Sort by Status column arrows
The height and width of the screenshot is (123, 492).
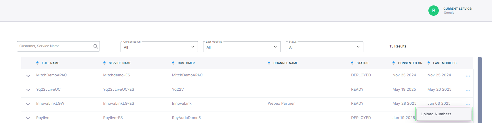(352, 63)
